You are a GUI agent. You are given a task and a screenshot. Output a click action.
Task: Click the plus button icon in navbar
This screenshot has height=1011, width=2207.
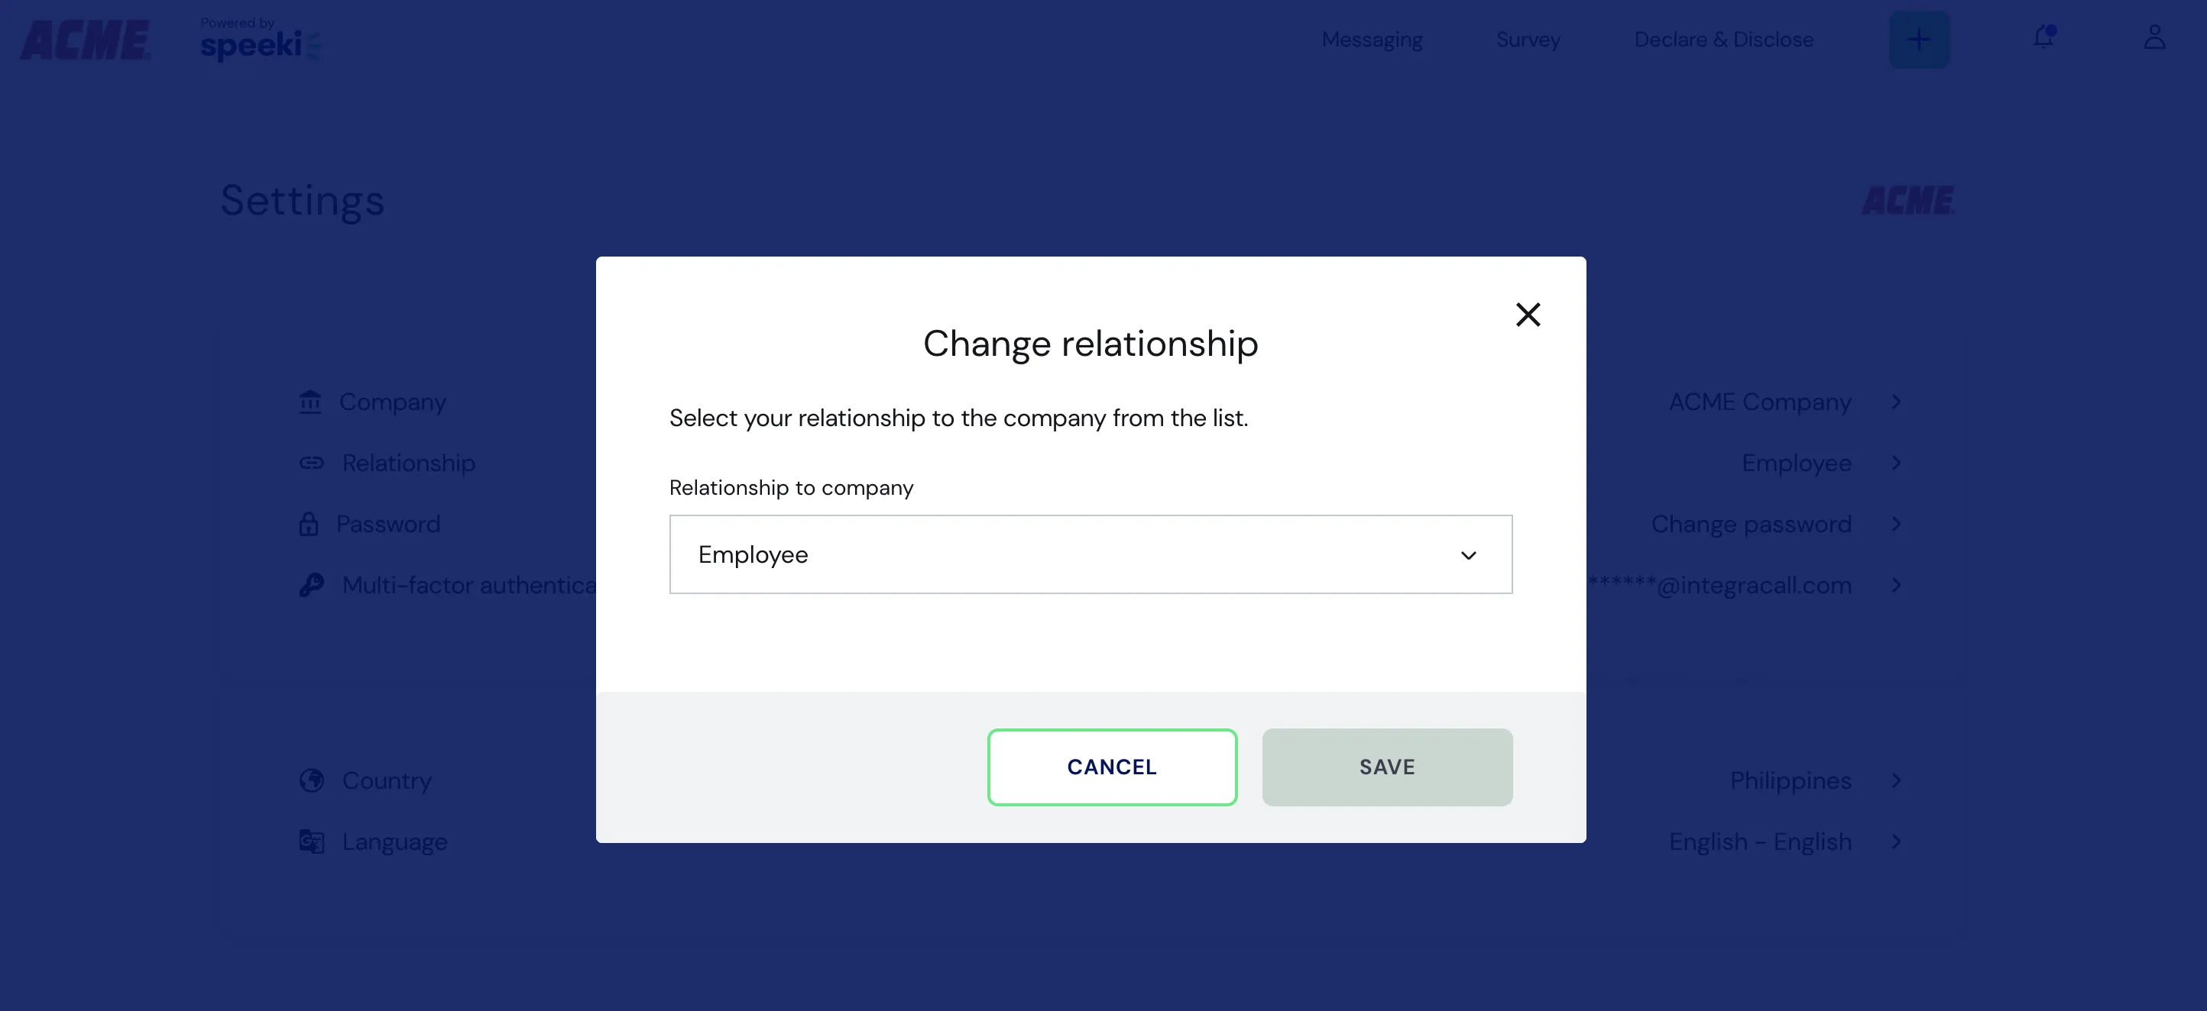point(1918,40)
